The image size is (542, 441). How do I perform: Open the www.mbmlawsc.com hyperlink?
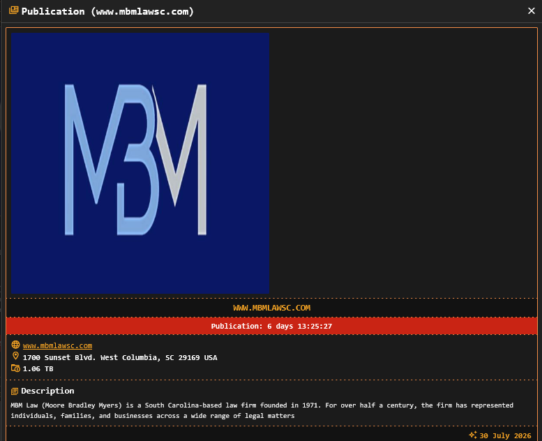coord(57,345)
